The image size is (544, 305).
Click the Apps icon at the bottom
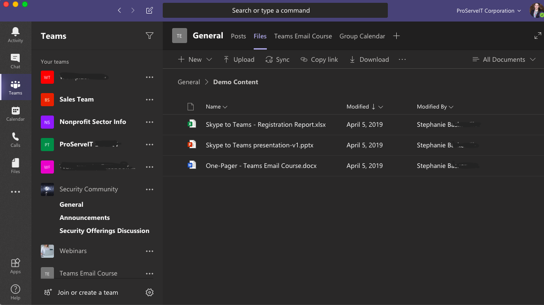tap(15, 263)
